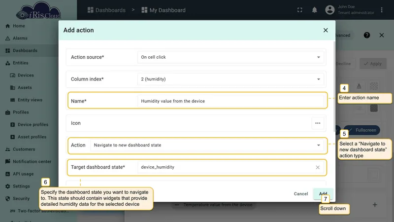
Task: Click the Home house icon
Action: click(7, 26)
